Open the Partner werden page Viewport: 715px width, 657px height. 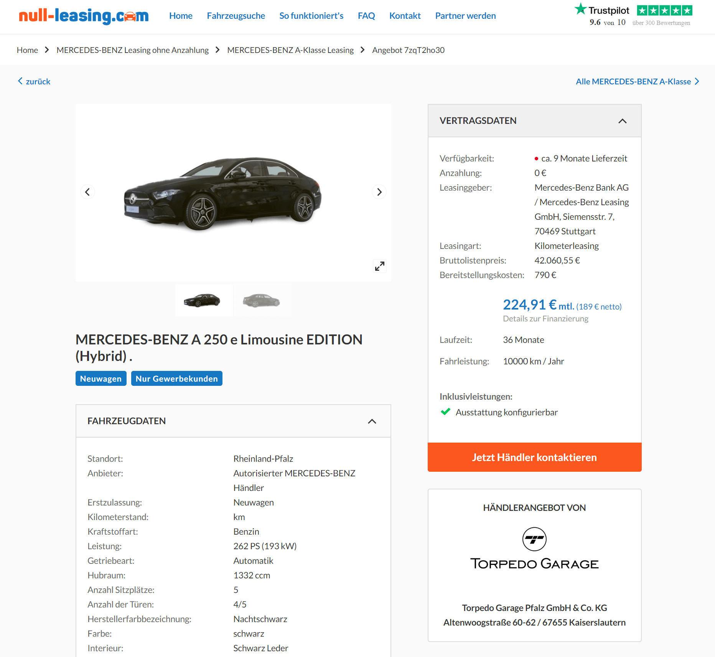pyautogui.click(x=465, y=16)
